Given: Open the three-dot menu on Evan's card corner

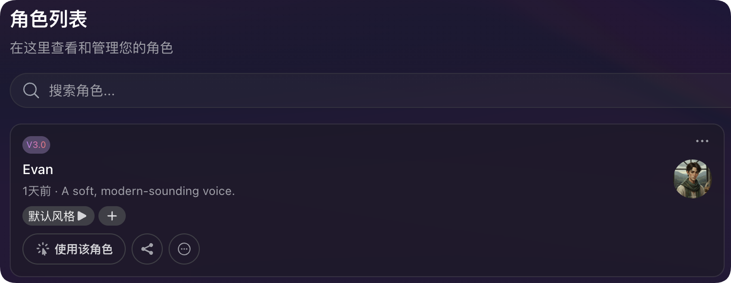Looking at the screenshot, I should (x=702, y=141).
